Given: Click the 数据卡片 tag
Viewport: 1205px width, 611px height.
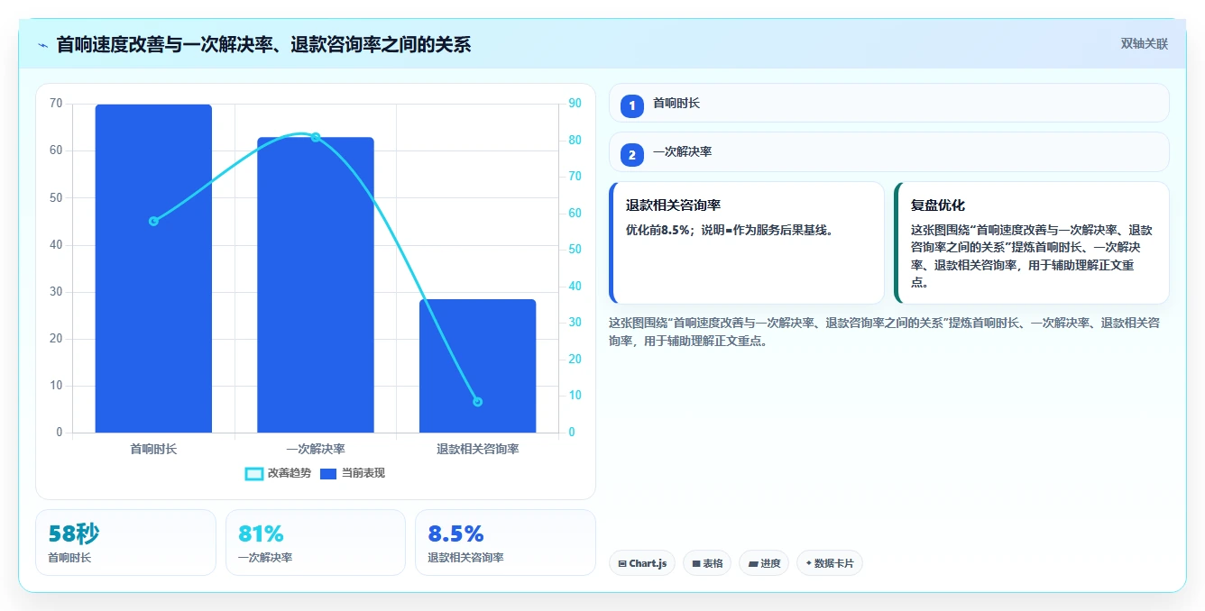Looking at the screenshot, I should [x=830, y=563].
